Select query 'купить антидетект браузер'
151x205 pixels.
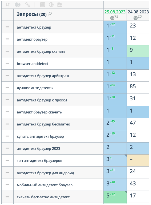coord(40,137)
